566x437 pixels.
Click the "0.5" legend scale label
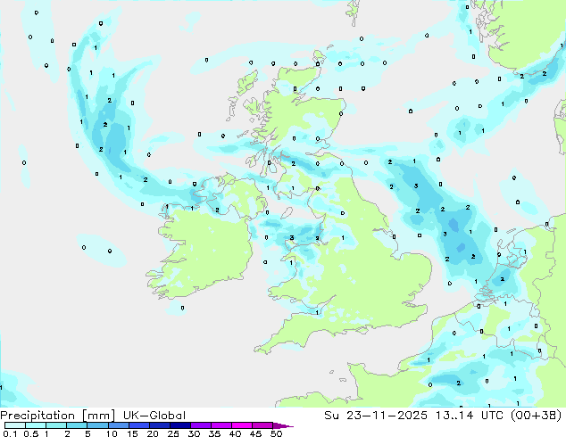click(31, 433)
